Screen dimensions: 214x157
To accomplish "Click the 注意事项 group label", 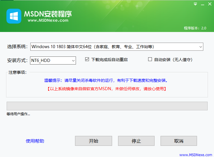I will [17, 72].
